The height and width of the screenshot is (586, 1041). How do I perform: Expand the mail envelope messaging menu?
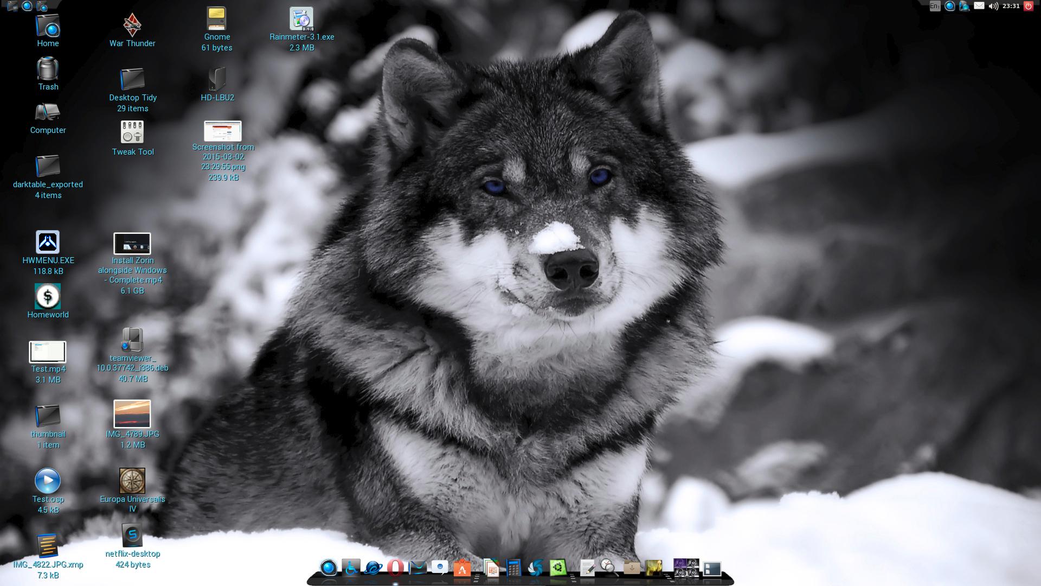pyautogui.click(x=979, y=6)
